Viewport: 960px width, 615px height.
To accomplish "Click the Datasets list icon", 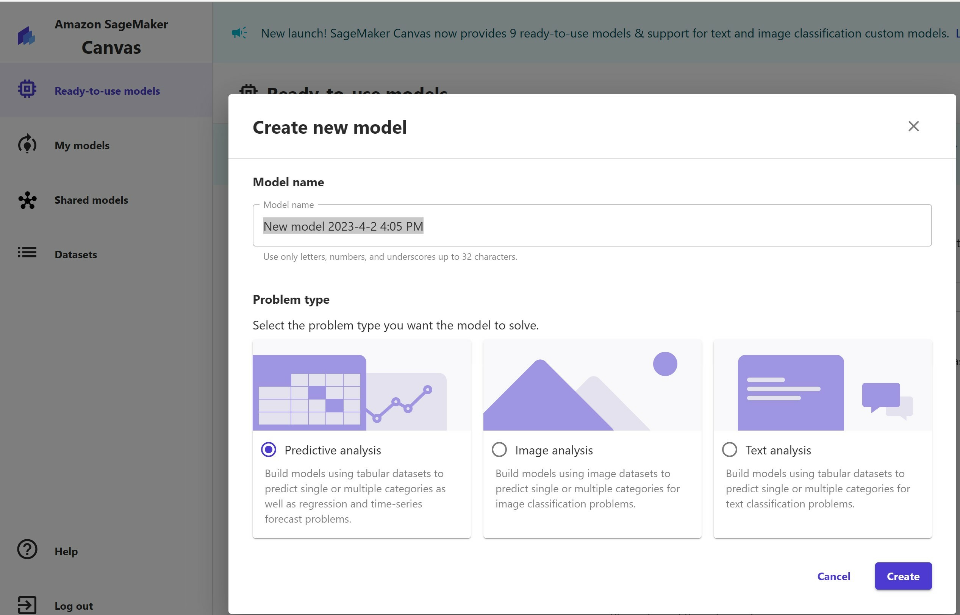I will [27, 253].
